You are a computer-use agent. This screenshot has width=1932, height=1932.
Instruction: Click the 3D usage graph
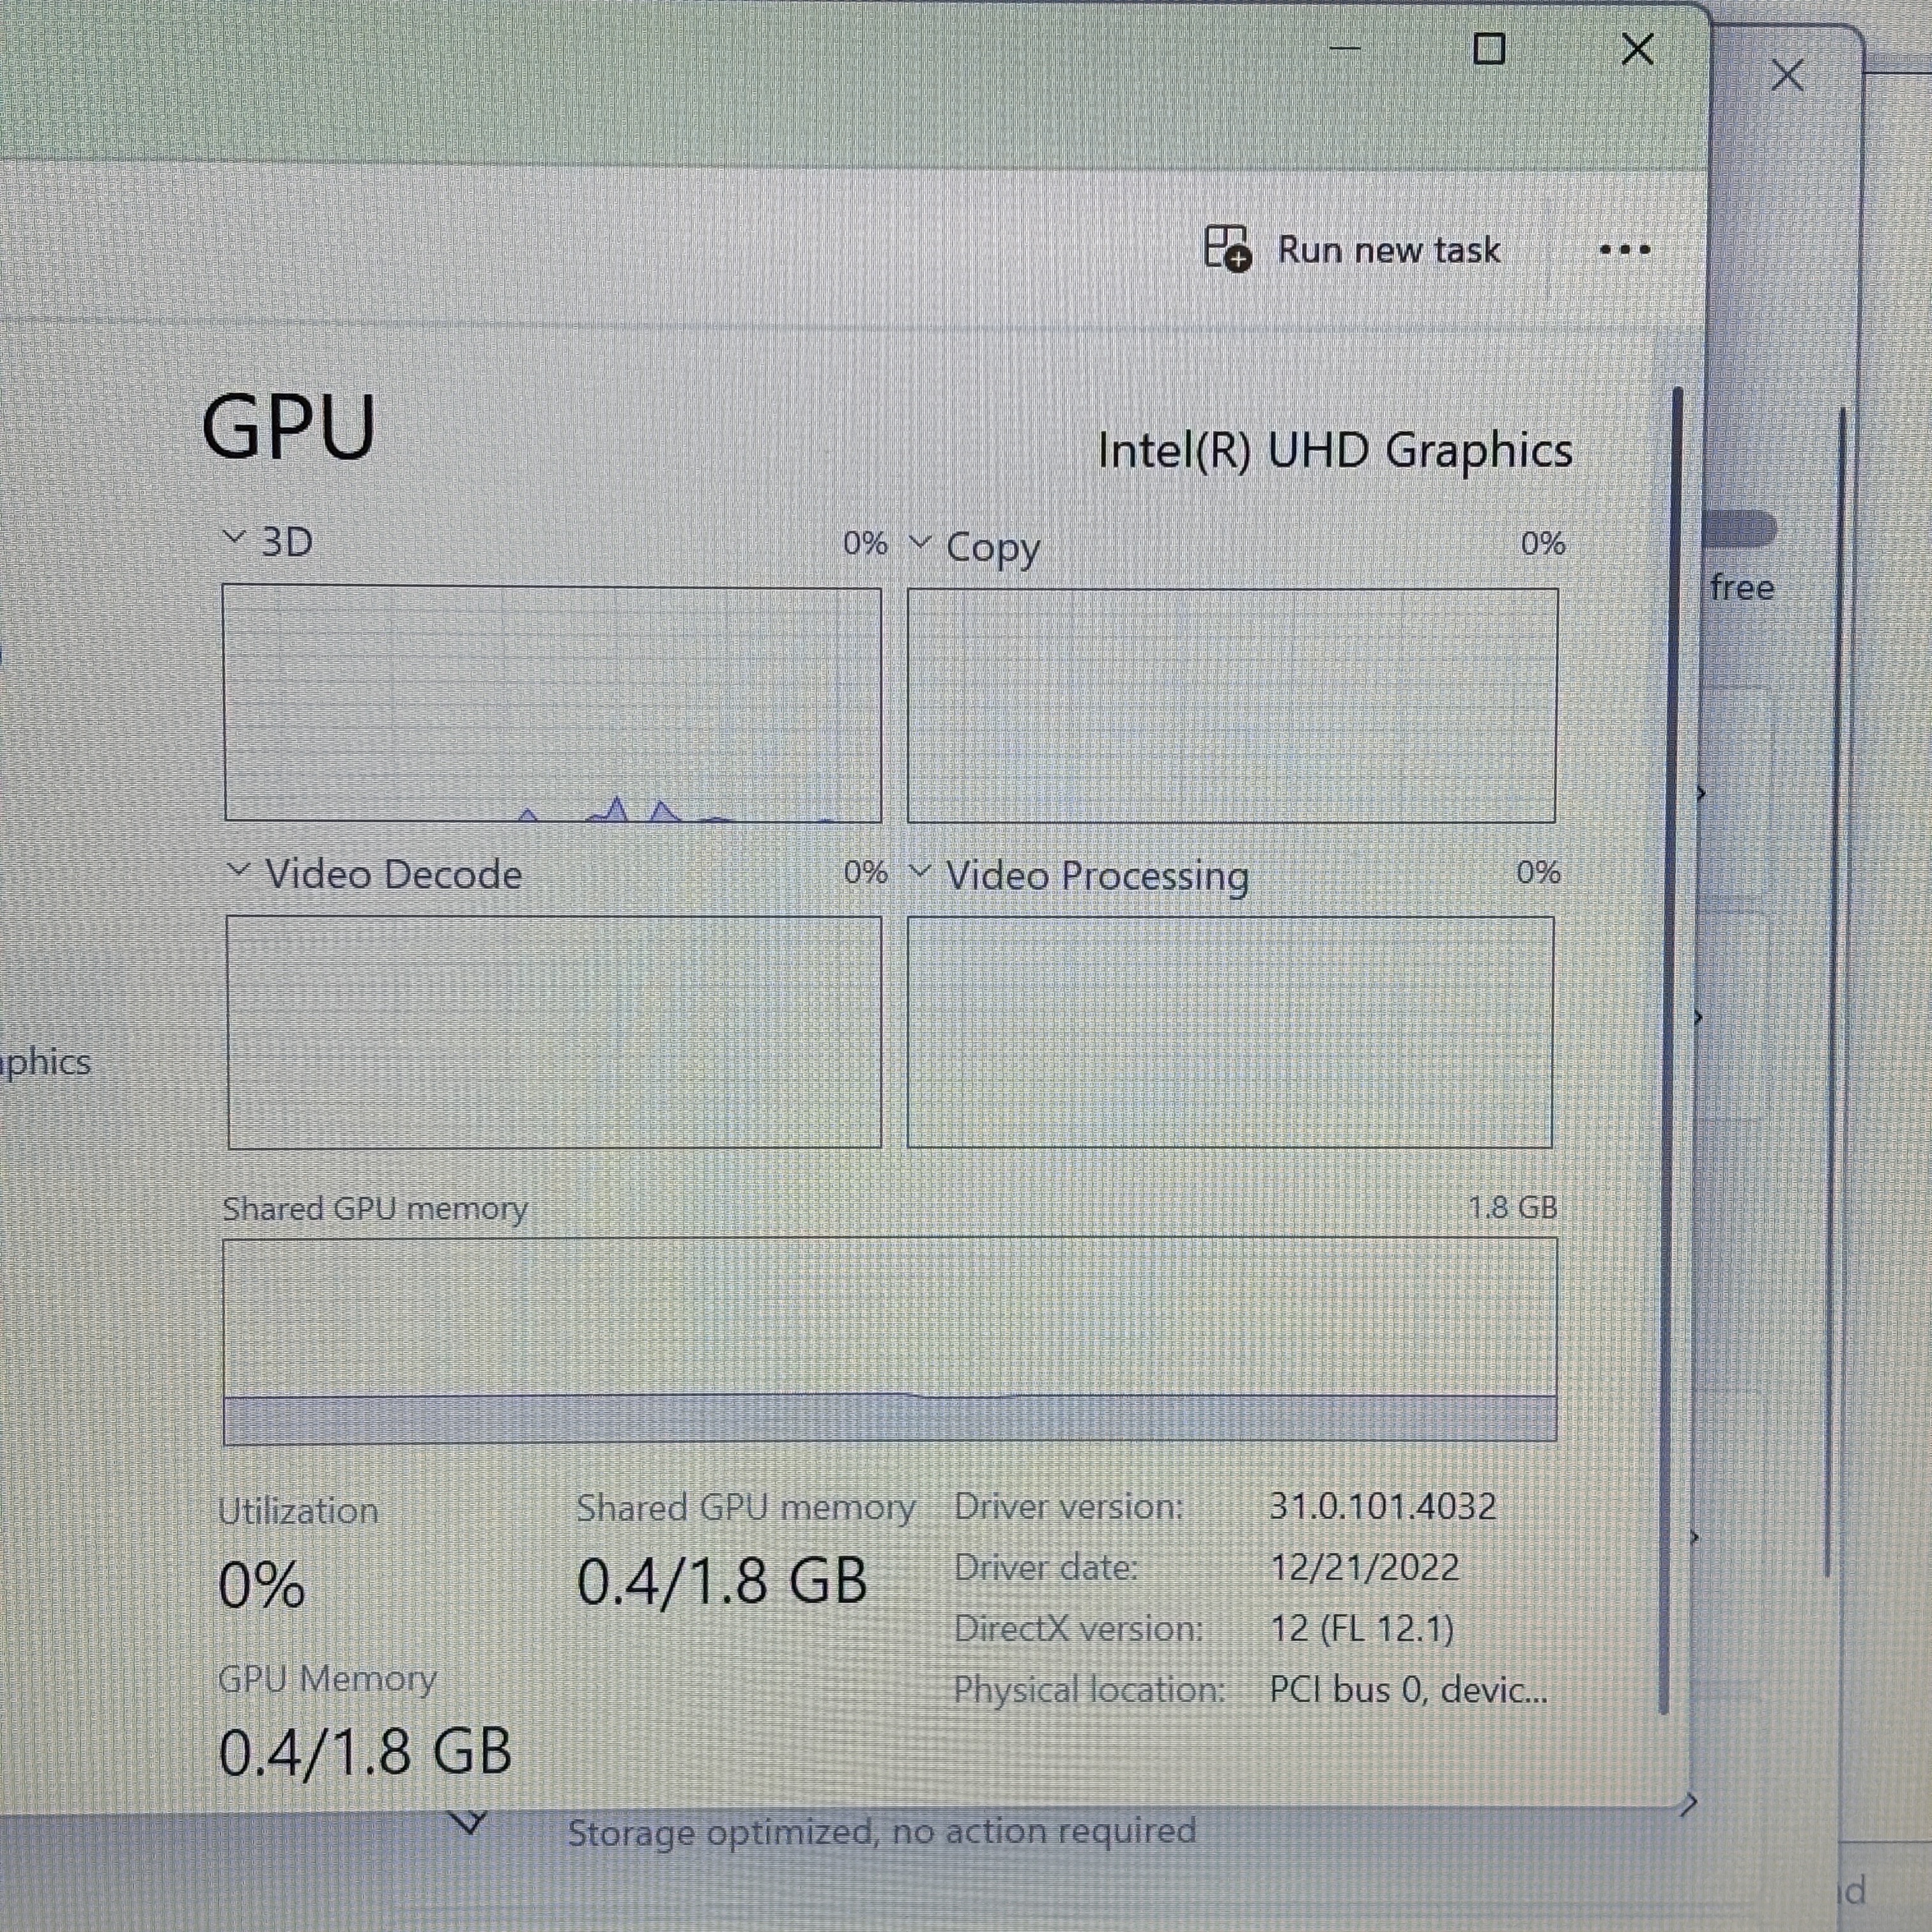[553, 704]
